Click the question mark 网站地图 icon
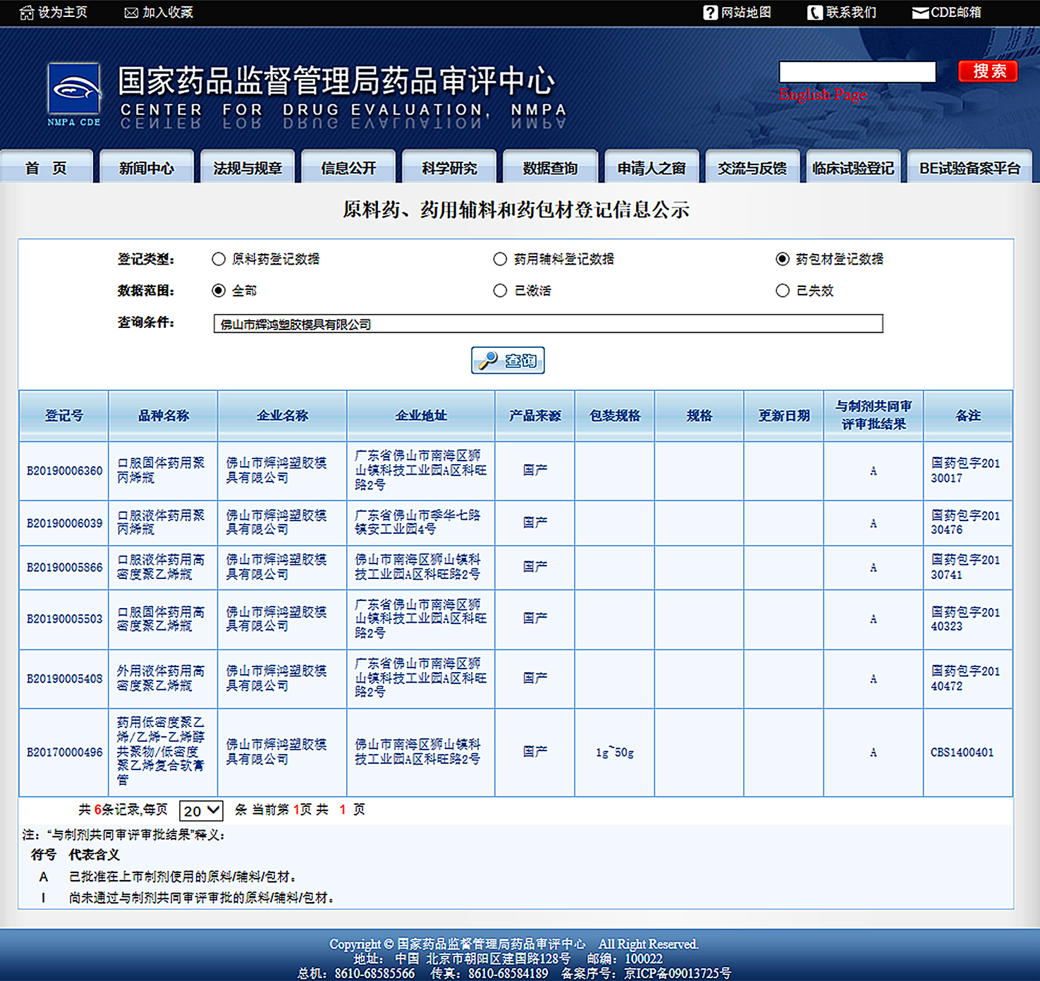Viewport: 1040px width, 981px height. pyautogui.click(x=710, y=13)
